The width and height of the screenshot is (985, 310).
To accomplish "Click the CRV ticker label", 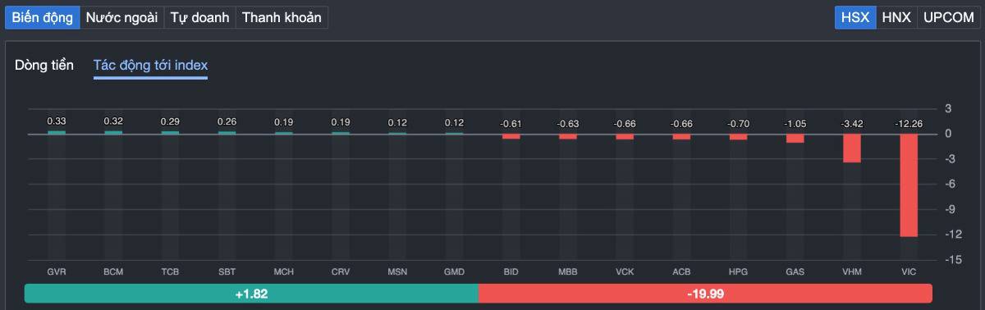I will coord(341,271).
